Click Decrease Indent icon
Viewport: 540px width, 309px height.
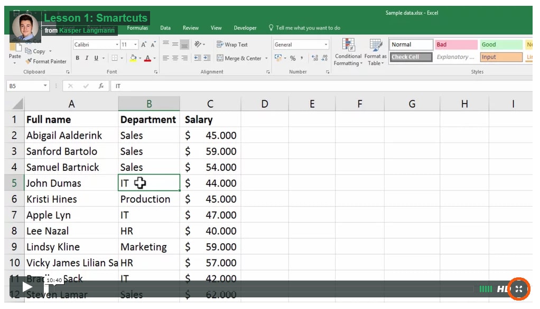coord(198,58)
